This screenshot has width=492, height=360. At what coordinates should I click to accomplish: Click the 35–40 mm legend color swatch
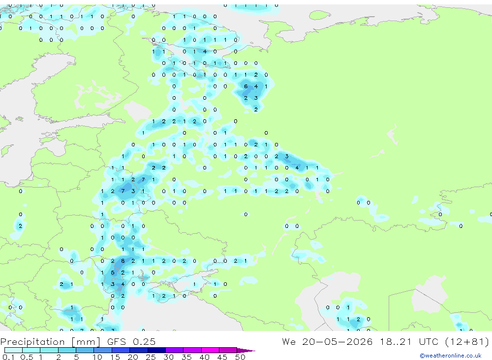[x=192, y=350]
